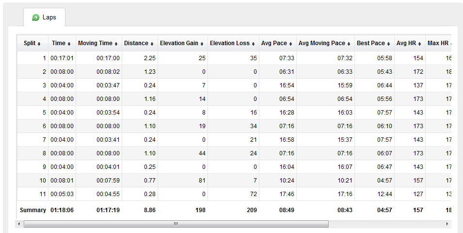Sort by Time column arrows icon
The height and width of the screenshot is (233, 463).
tap(69, 44)
